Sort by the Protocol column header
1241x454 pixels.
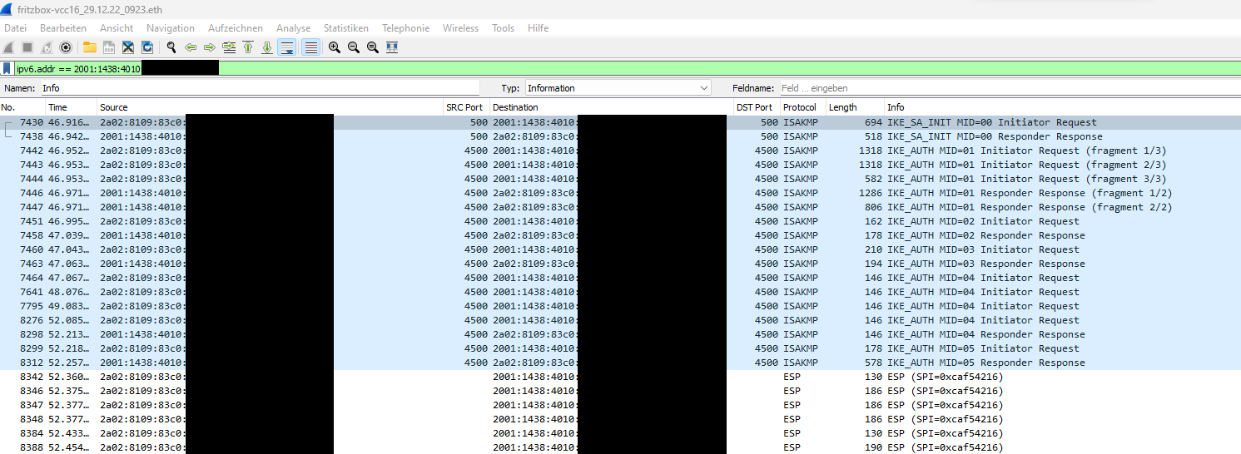pos(802,107)
